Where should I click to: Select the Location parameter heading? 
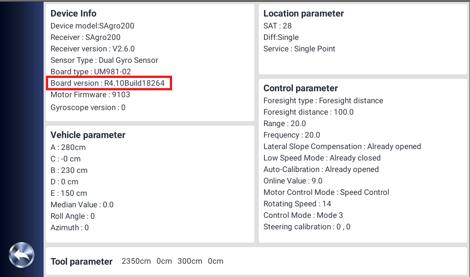tap(304, 13)
